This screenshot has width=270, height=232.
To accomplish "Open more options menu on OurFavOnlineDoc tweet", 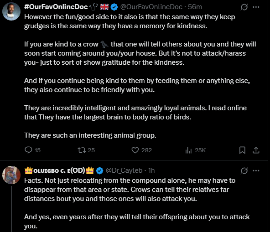I will [256, 7].
